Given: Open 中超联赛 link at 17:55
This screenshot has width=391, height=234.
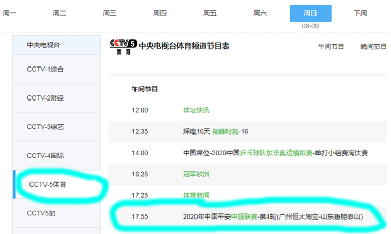Looking at the screenshot, I should 244,216.
